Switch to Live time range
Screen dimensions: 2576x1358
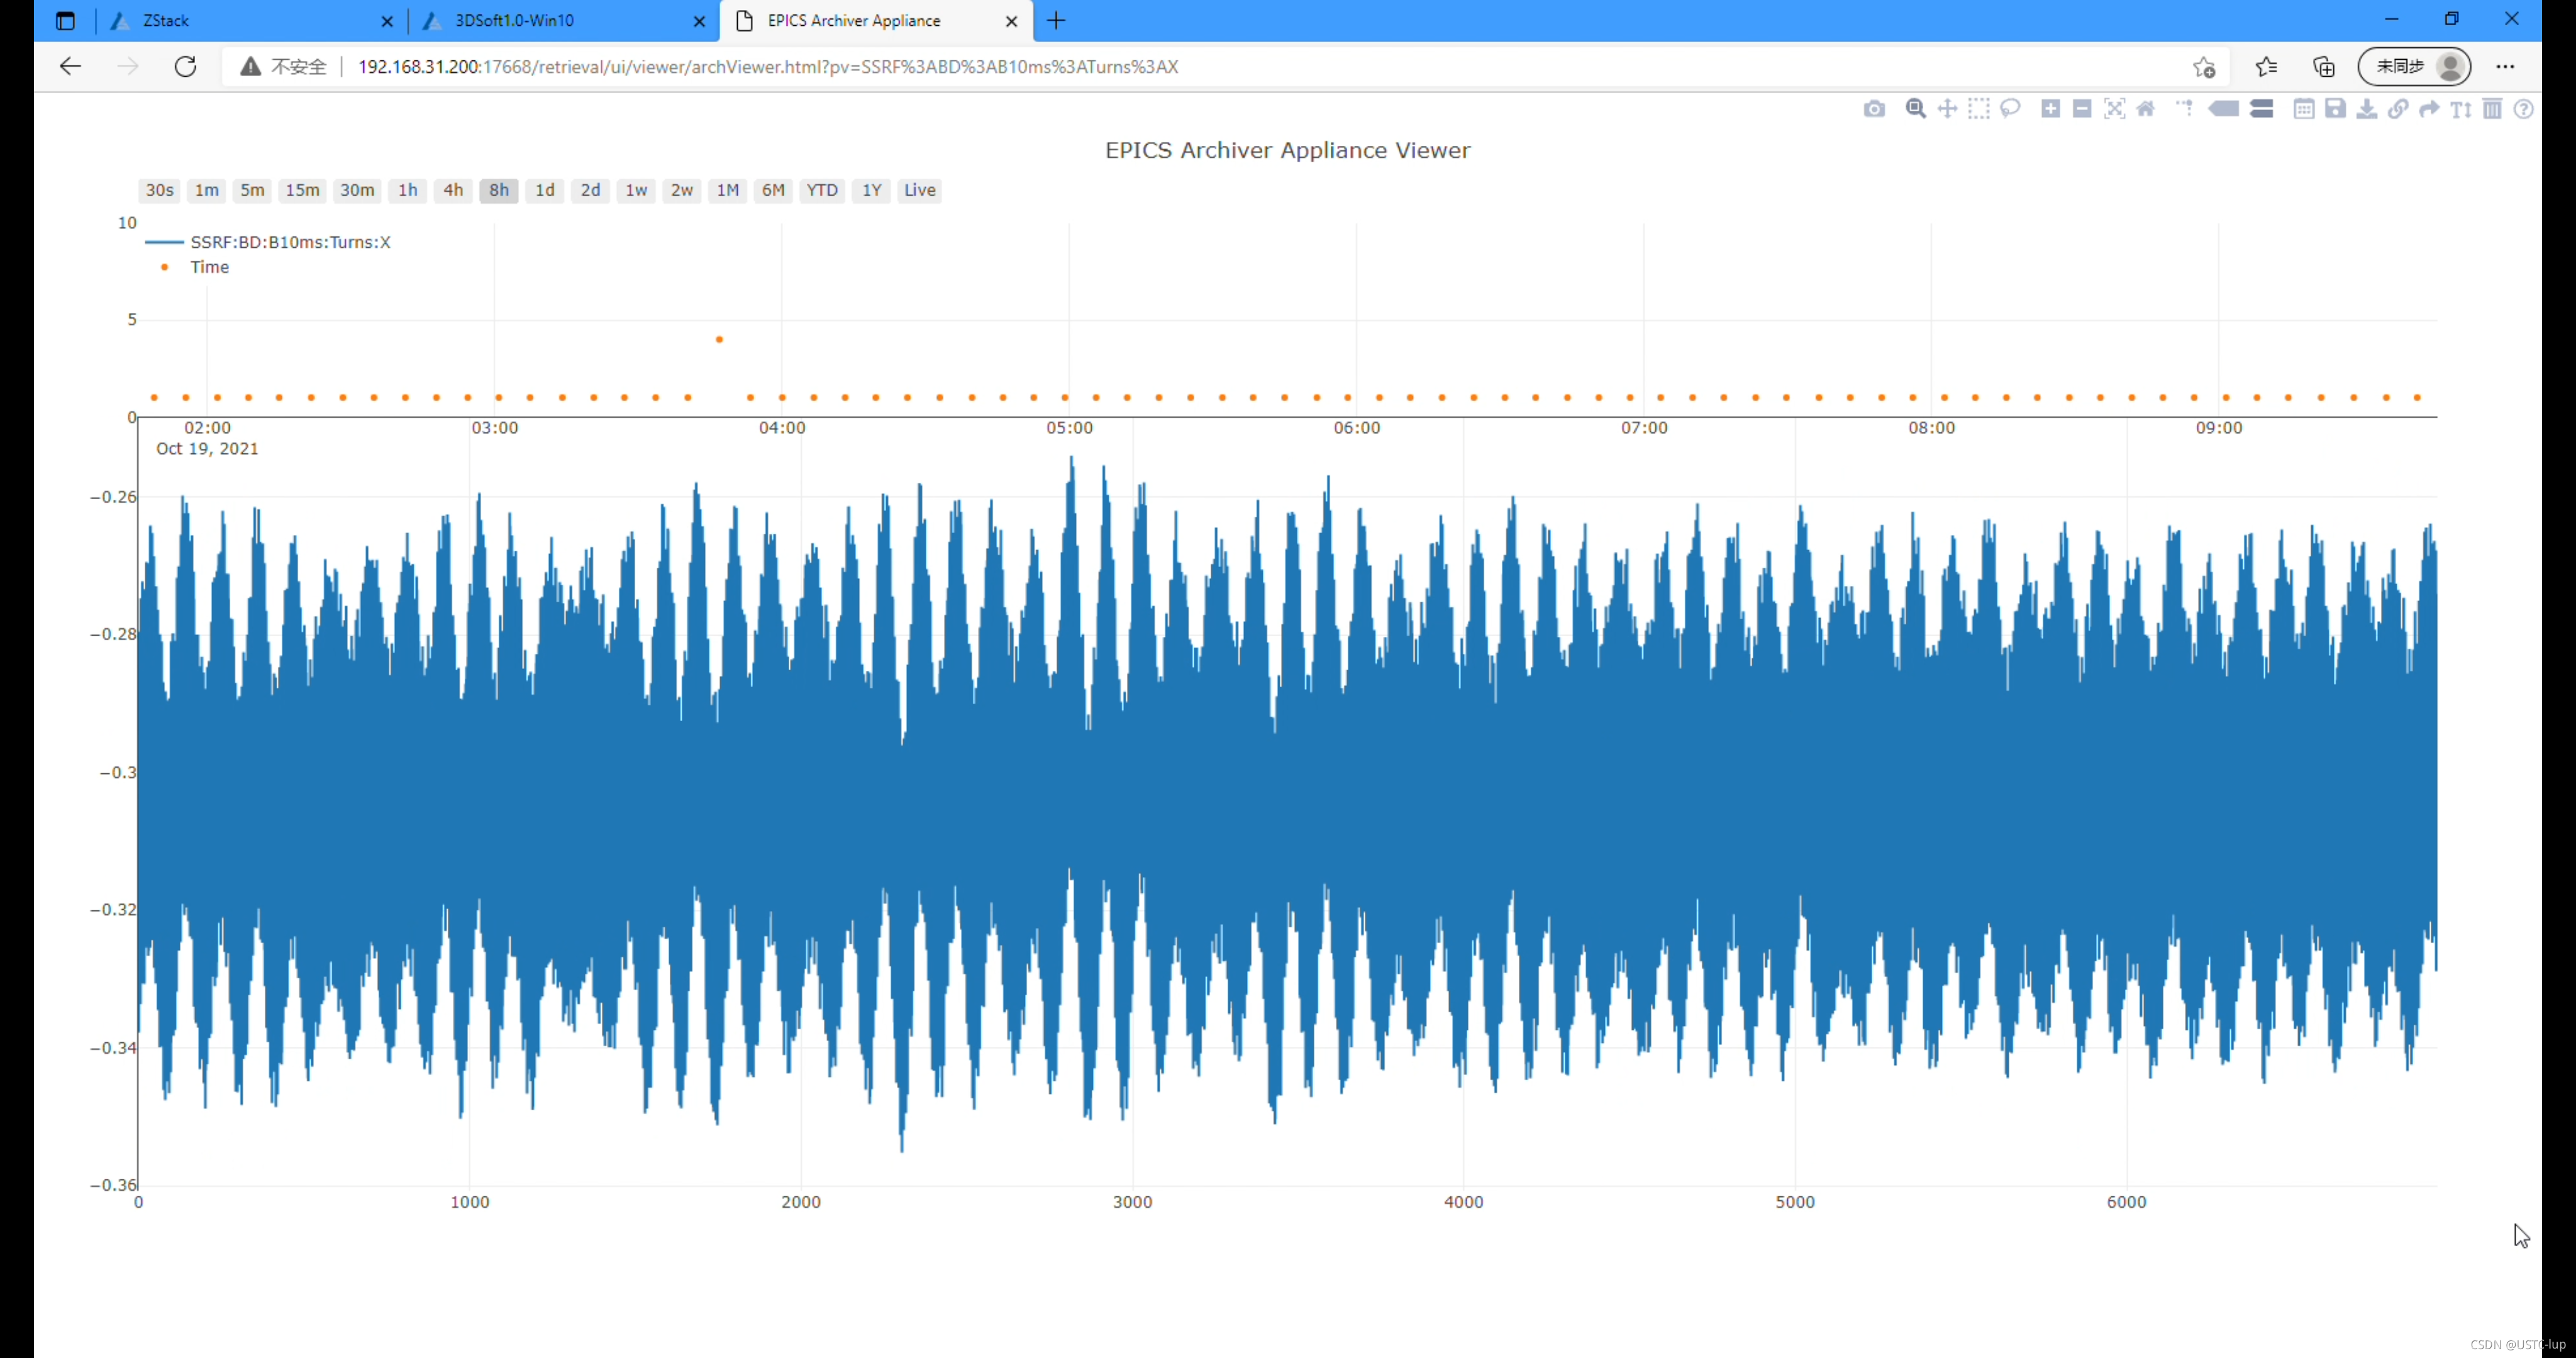pos(919,190)
